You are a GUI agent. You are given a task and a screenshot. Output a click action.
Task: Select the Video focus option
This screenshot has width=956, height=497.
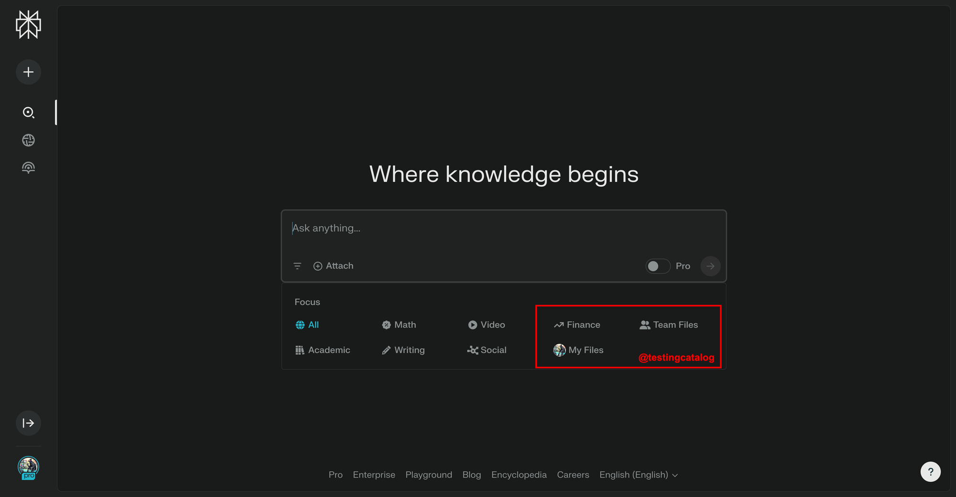click(x=486, y=325)
